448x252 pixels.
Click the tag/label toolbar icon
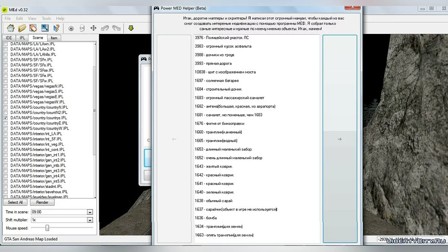click(x=33, y=28)
